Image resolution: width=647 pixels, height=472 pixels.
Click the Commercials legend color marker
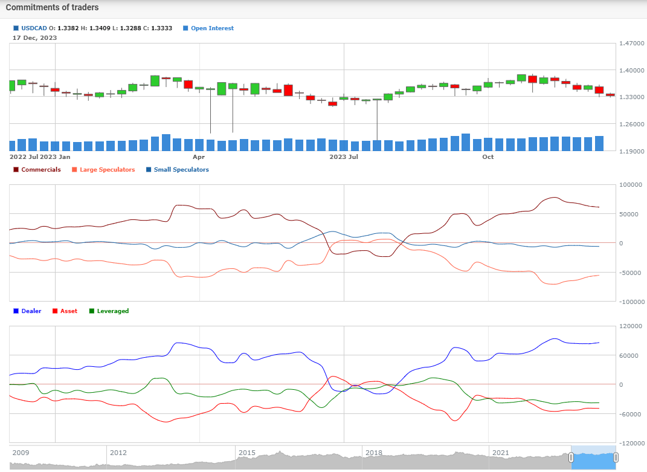(x=16, y=170)
